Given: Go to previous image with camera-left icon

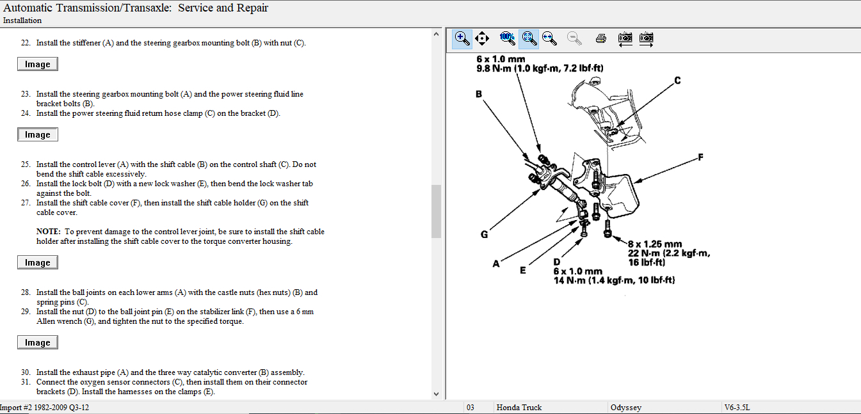Looking at the screenshot, I should point(625,38).
